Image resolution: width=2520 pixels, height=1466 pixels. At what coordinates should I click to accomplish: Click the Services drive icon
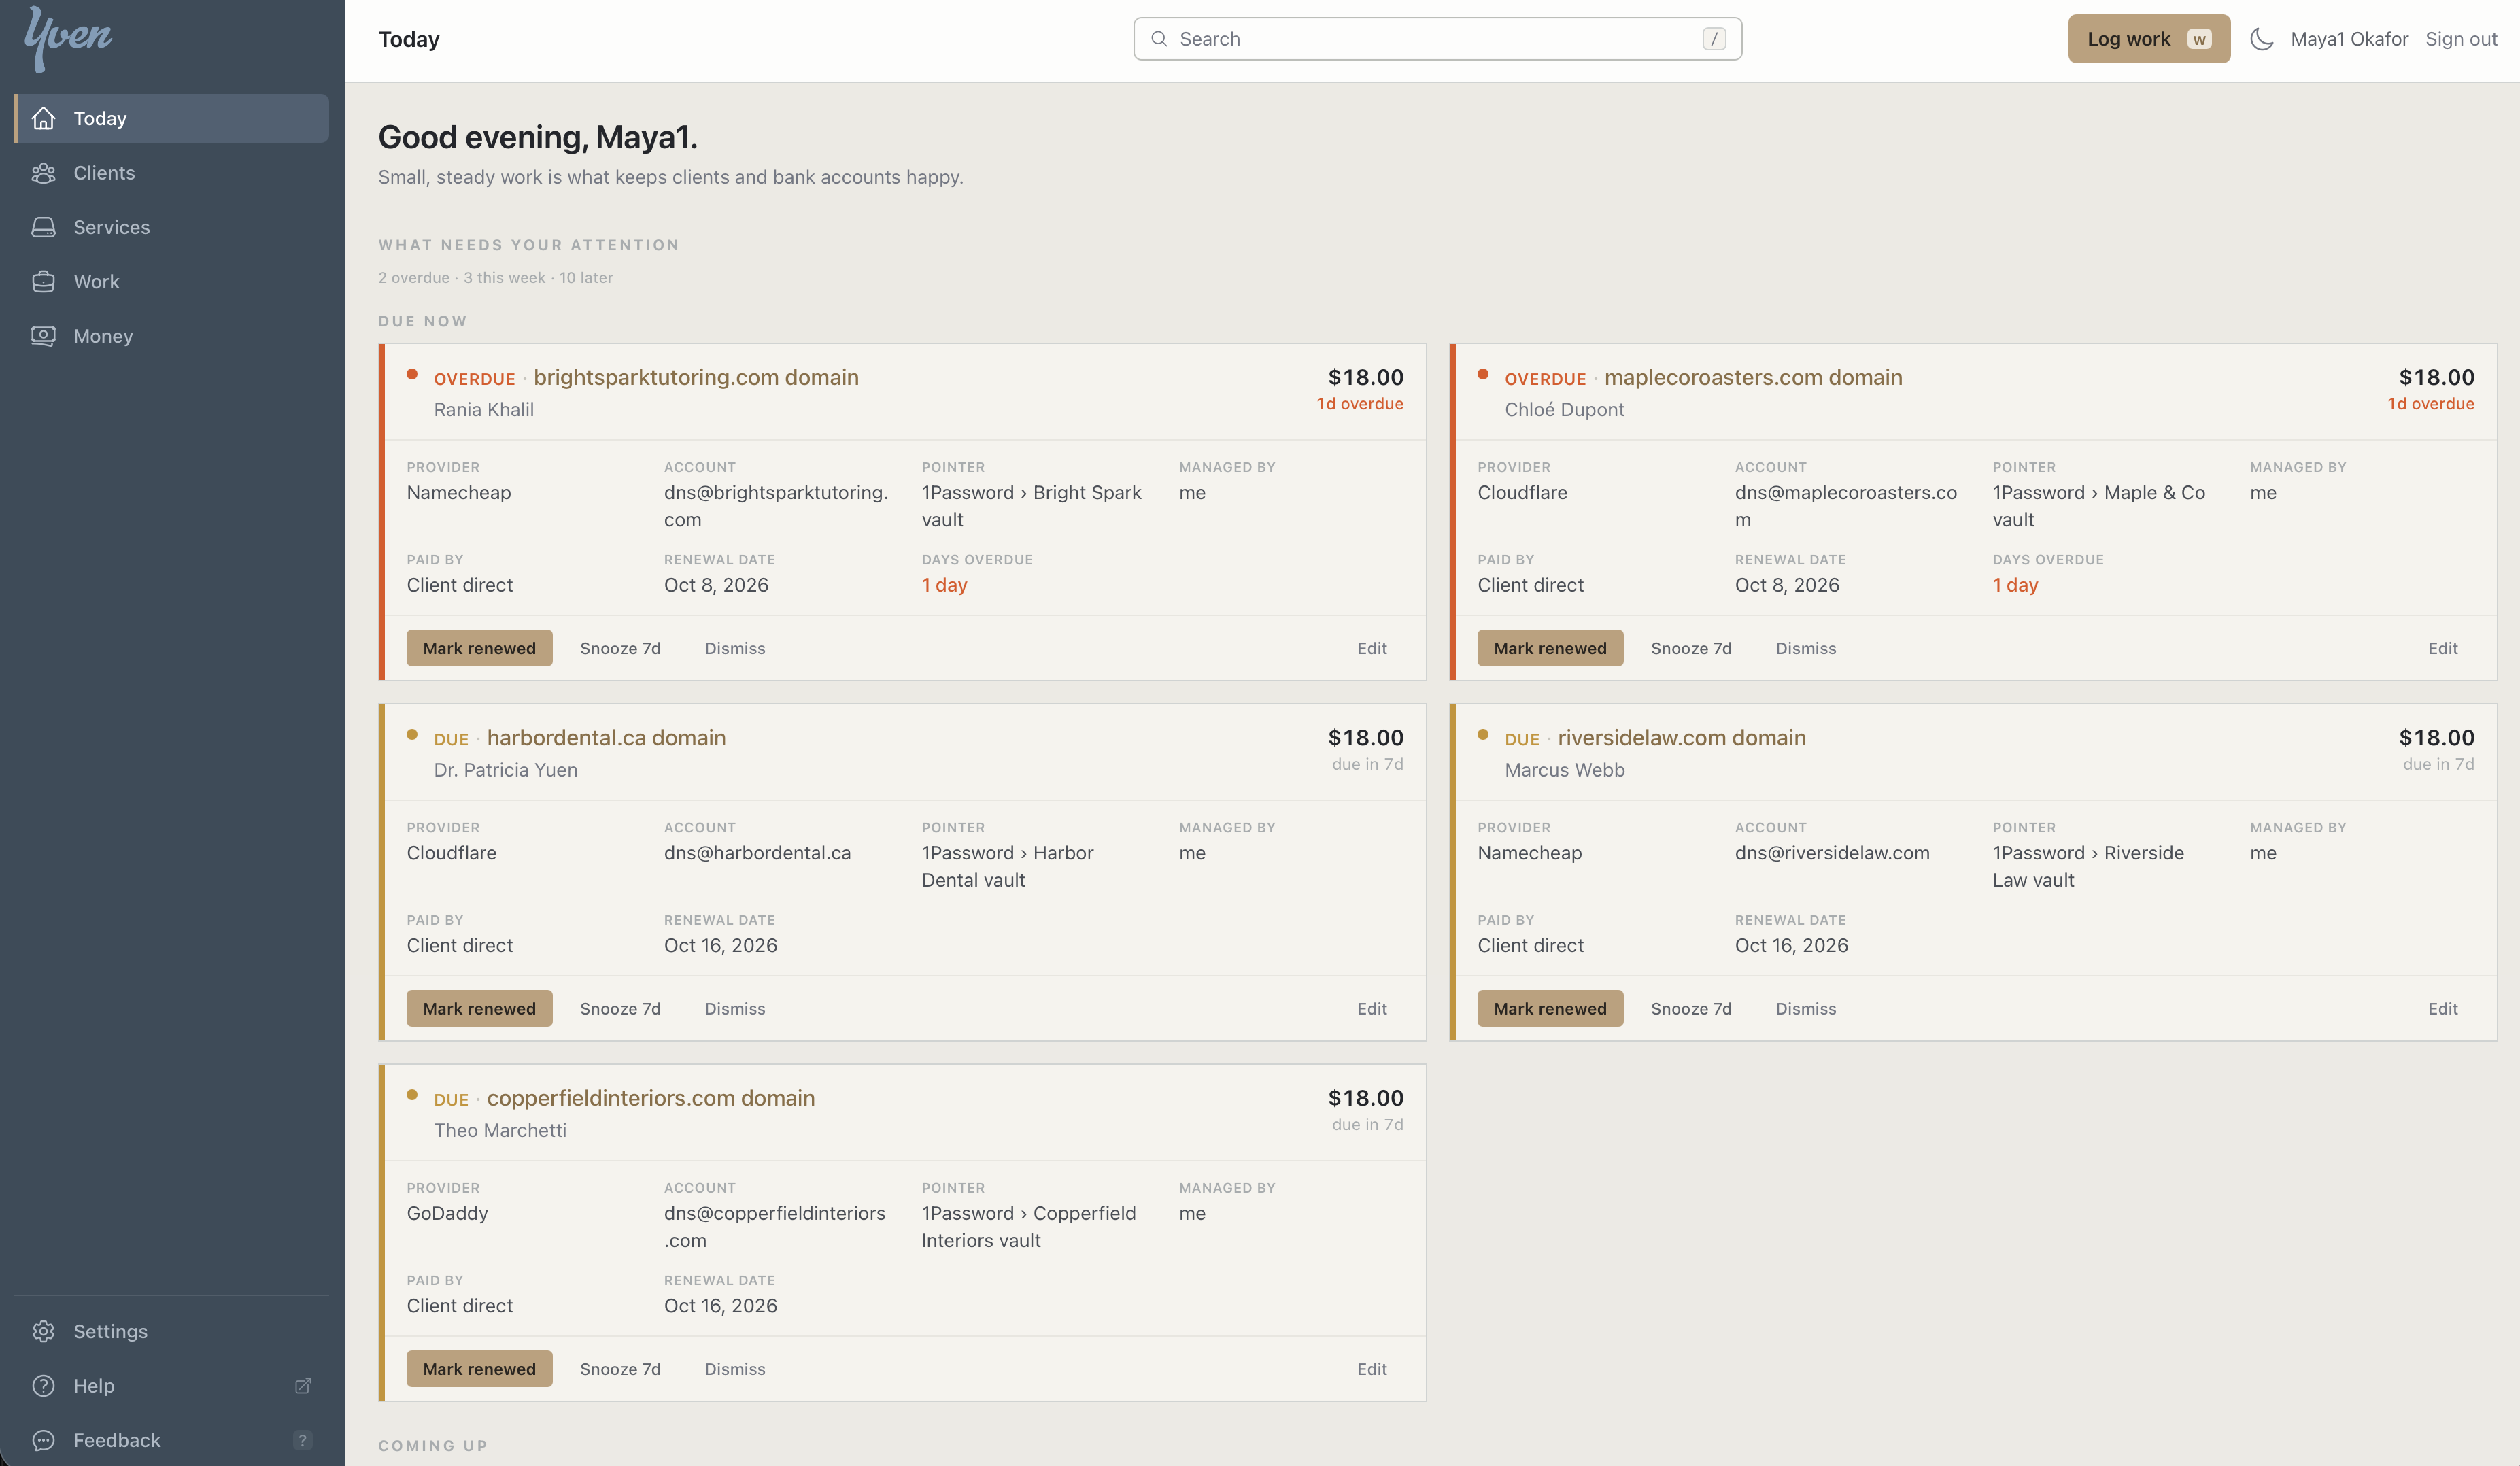(43, 227)
